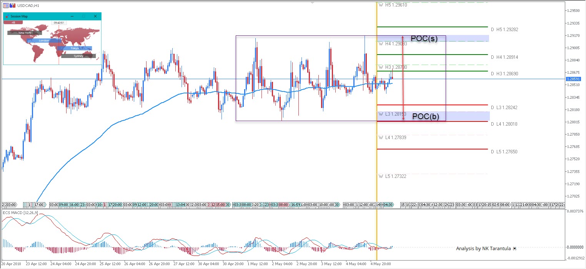Click the W L3 1.28153 weekly label
The image size is (586, 269).
(x=393, y=114)
